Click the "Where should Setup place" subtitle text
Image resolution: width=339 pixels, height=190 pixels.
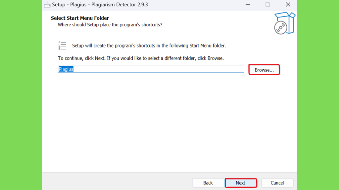coord(110,25)
